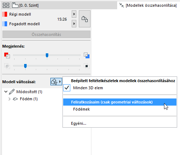Click the floor plan icon for 0. Szint
The height and width of the screenshot is (155, 180).
pos(15,5)
